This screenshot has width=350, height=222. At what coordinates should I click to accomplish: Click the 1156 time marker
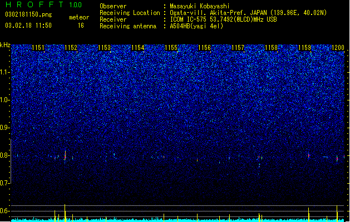click(204, 48)
